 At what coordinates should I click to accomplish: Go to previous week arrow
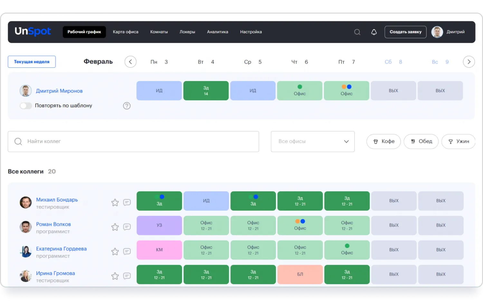[x=130, y=62]
